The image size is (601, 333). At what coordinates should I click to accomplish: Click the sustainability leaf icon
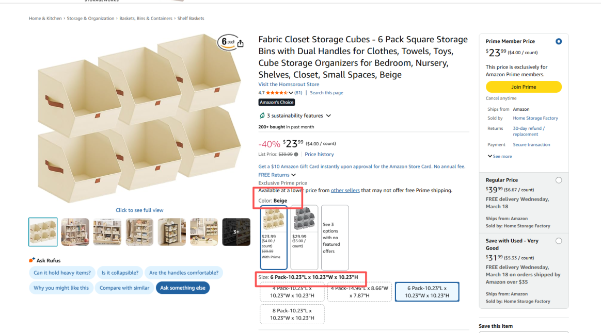tap(262, 116)
